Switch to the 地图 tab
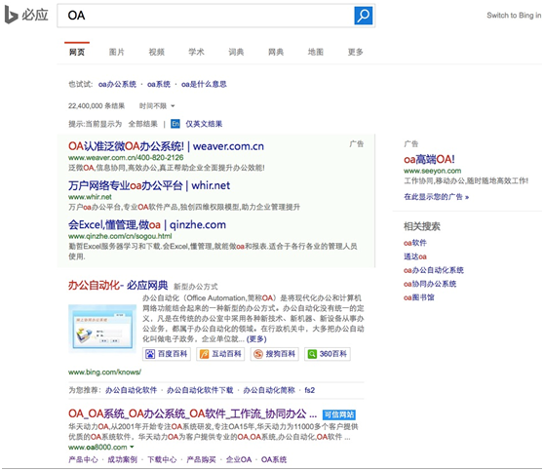Image resolution: width=544 pixels, height=471 pixels. tap(316, 52)
